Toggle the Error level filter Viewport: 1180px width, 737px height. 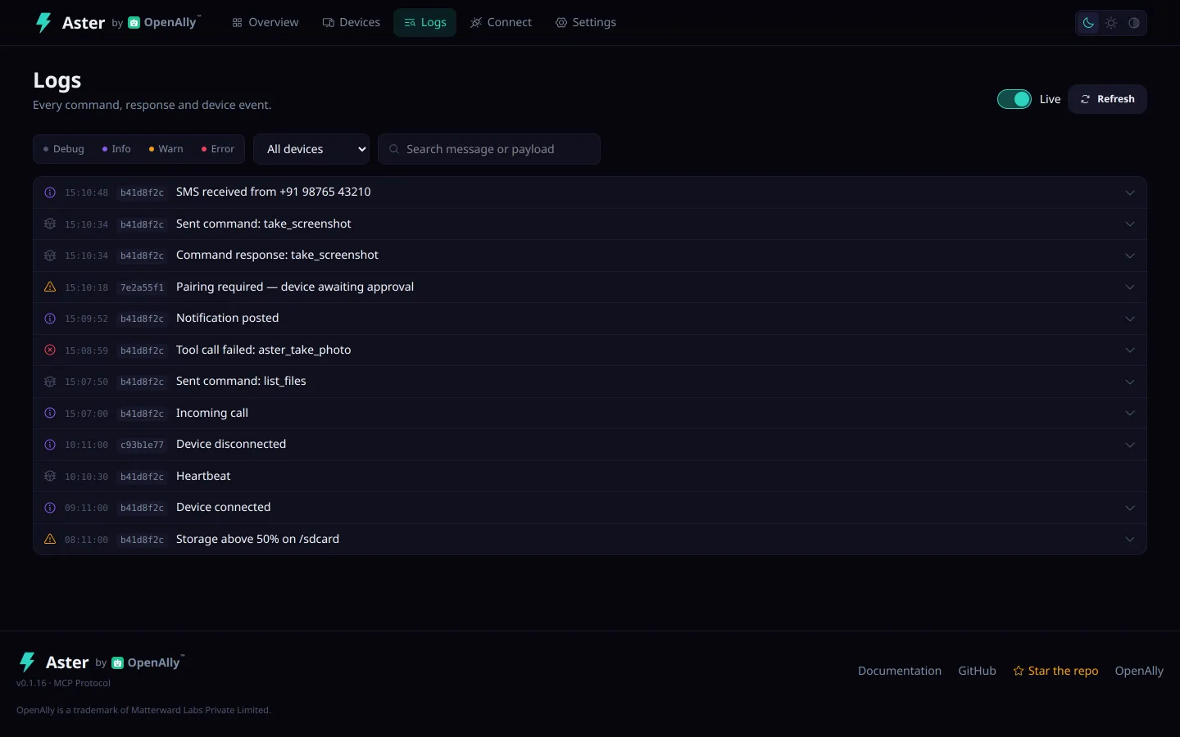pyautogui.click(x=218, y=149)
